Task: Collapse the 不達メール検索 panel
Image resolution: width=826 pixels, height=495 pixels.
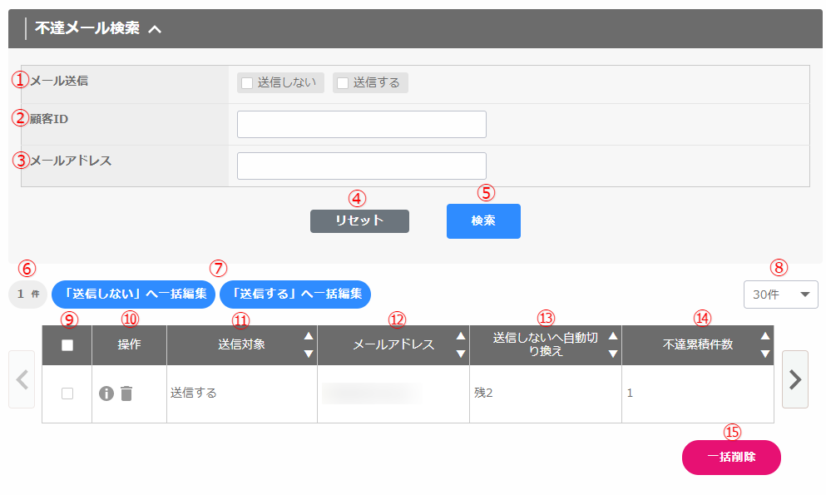Action: tap(154, 29)
